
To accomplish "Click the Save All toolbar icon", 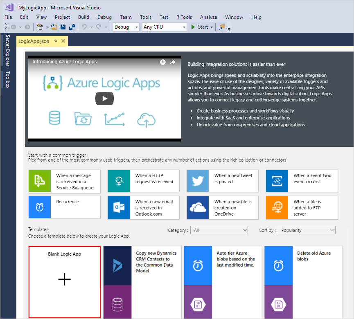I will (72, 27).
